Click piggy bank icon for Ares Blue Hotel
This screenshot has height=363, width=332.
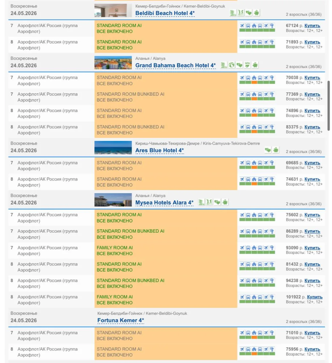point(276,150)
